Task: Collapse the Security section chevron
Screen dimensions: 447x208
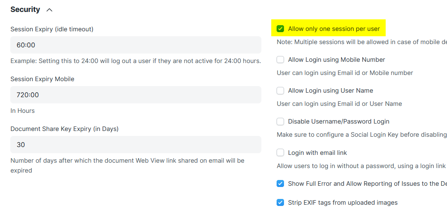Action: point(49,10)
